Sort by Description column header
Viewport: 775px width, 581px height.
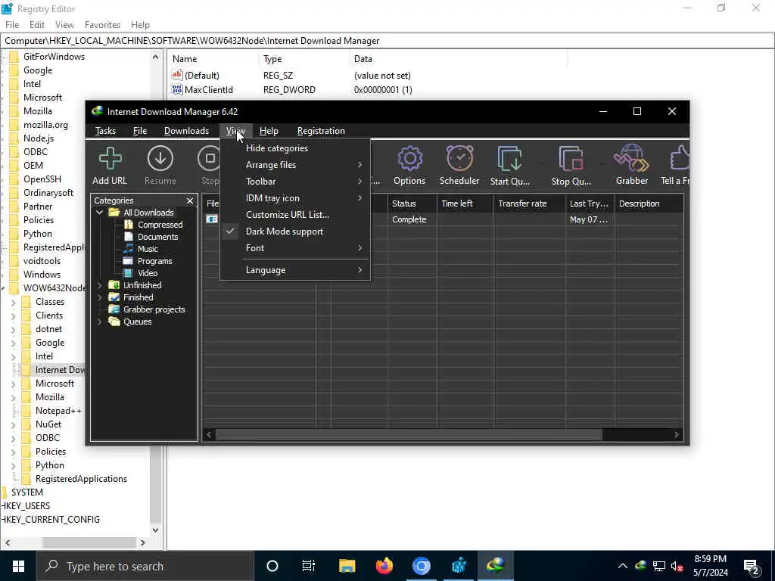tap(649, 204)
